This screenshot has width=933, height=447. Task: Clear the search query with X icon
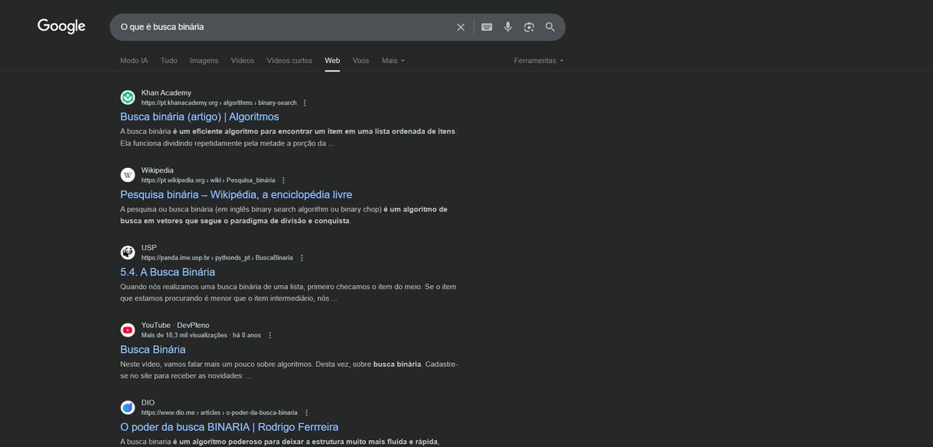(460, 27)
